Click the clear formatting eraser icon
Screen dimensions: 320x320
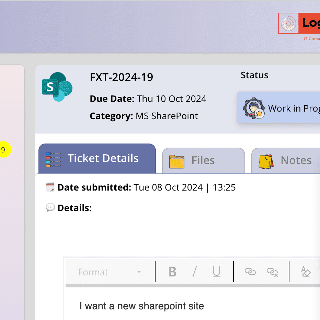(306, 272)
